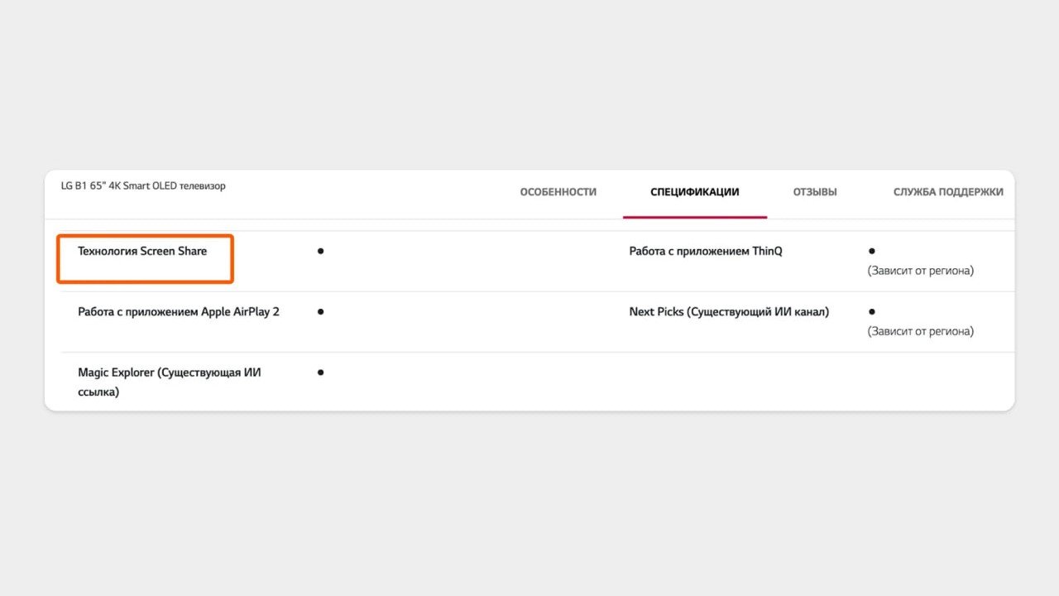Switch to the ОТЗЫВЫ tab
The width and height of the screenshot is (1059, 596).
click(815, 192)
